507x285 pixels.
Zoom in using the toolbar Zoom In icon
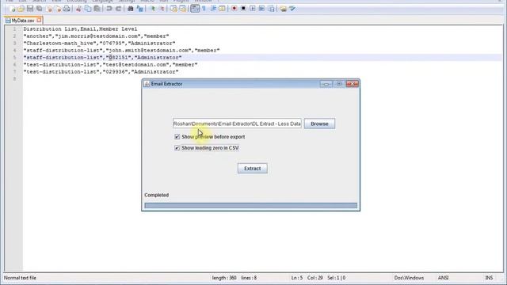(152, 9)
